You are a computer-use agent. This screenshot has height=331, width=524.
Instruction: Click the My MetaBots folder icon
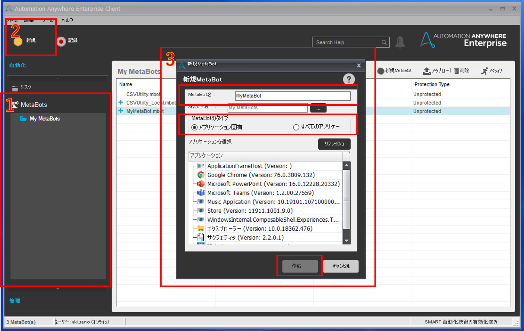click(x=23, y=119)
